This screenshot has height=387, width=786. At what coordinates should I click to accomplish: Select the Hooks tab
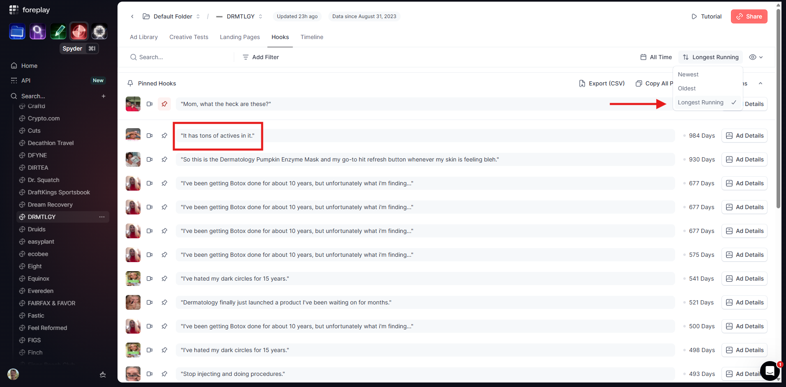[280, 37]
